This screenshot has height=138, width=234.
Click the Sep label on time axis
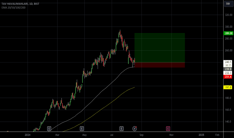141,135
